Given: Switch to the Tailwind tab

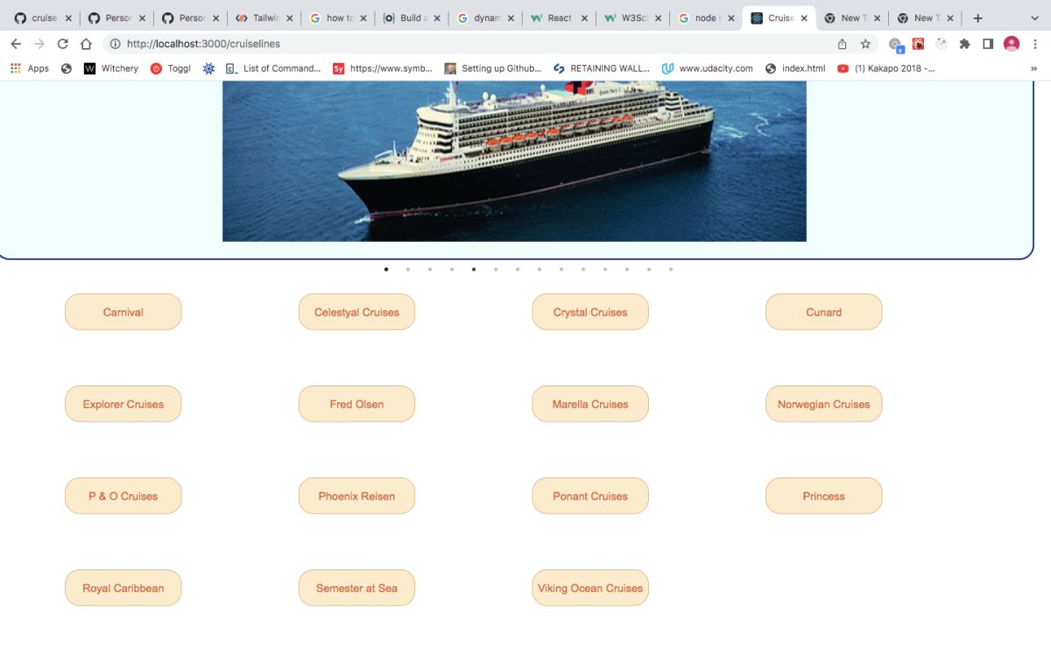Looking at the screenshot, I should click(x=265, y=18).
